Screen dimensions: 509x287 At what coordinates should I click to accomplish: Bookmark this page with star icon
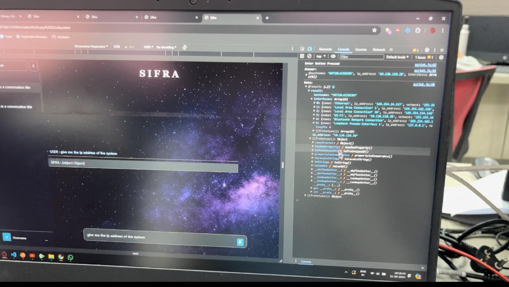(x=374, y=30)
